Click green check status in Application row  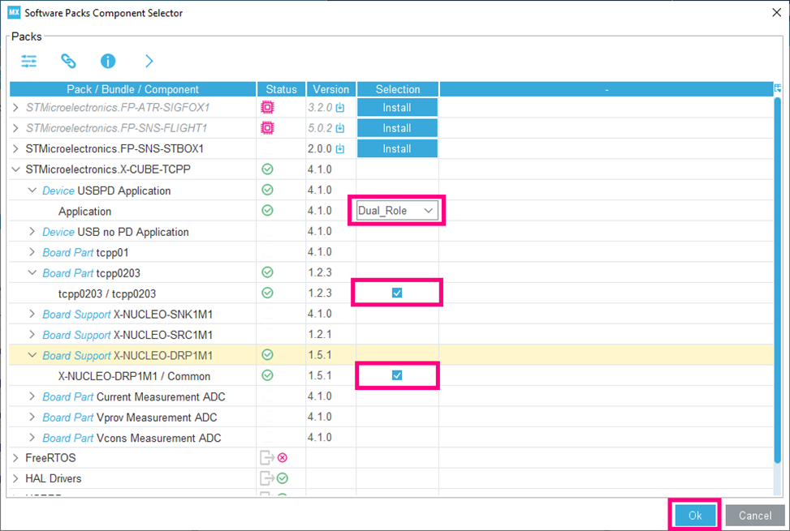pos(268,210)
